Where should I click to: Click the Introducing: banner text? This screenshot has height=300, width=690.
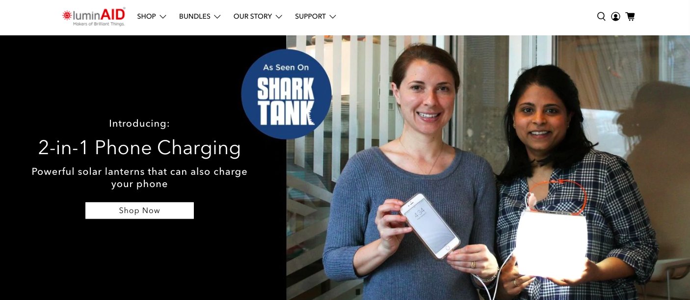point(139,124)
